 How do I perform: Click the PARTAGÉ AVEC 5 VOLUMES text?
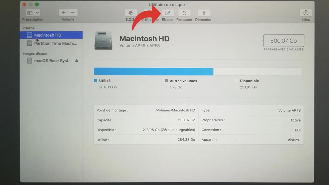coord(283,50)
